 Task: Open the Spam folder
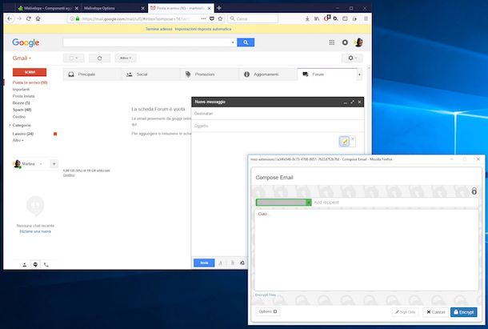22,110
